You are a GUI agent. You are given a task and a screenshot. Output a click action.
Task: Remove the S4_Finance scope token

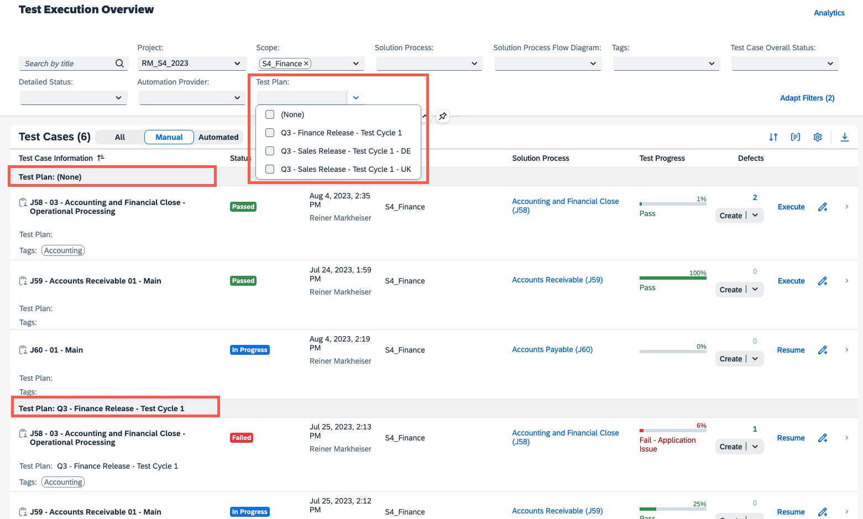pyautogui.click(x=306, y=63)
